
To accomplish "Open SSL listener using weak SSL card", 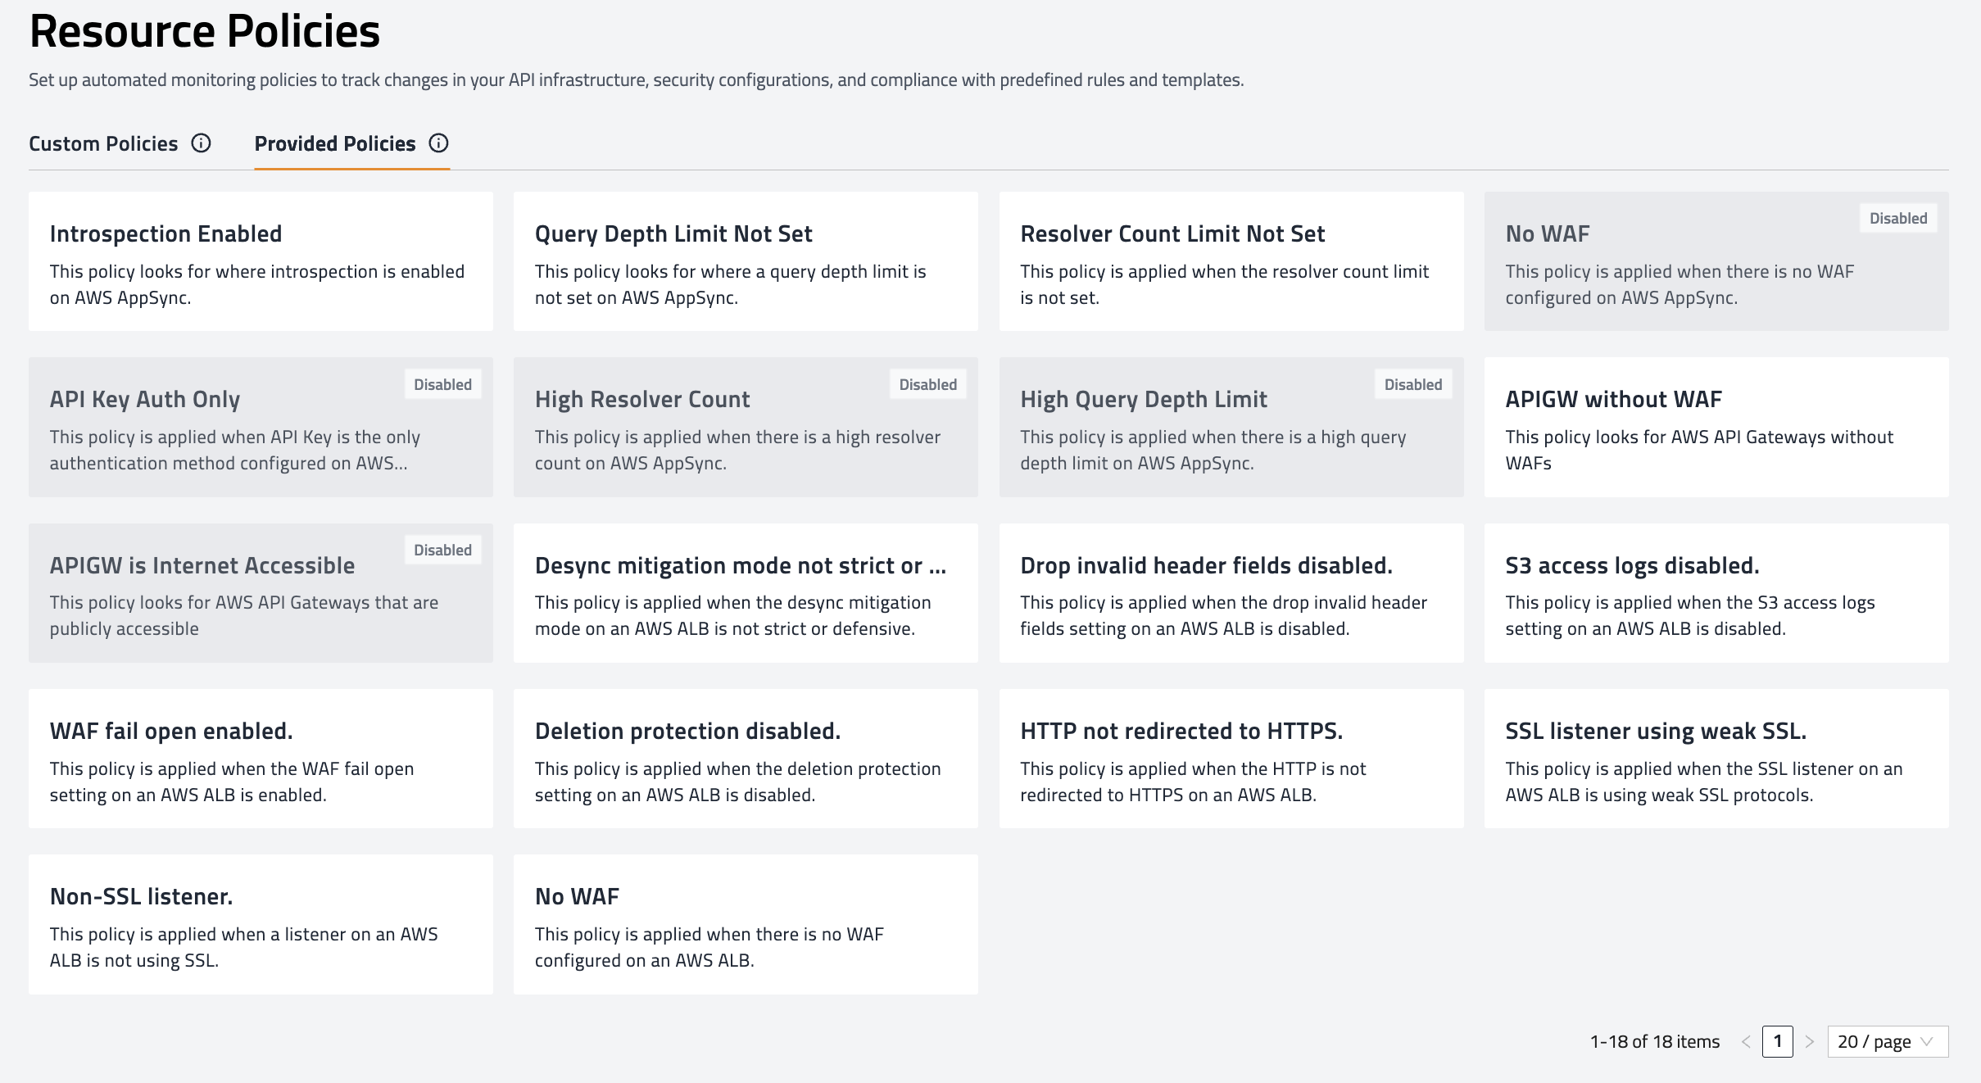I will point(1716,759).
